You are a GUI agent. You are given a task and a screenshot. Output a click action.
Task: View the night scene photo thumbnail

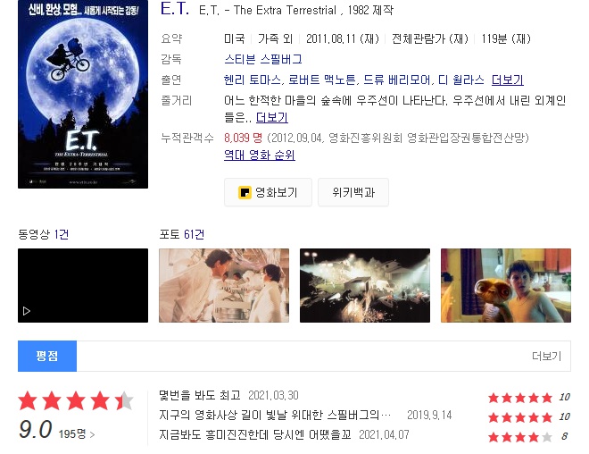(365, 285)
